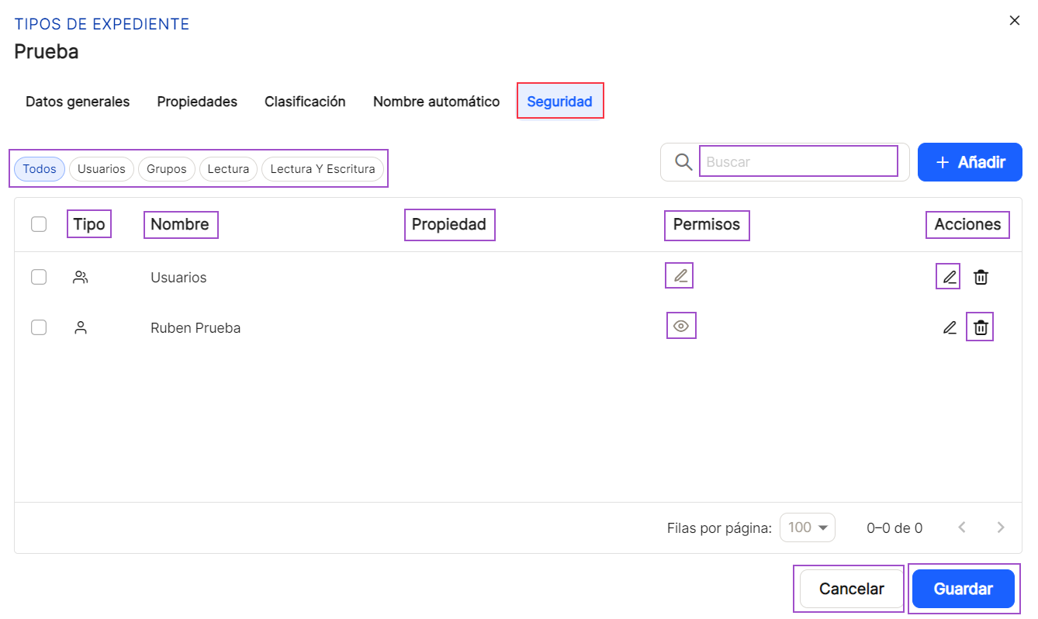This screenshot has width=1038, height=619.
Task: Click the Añadir button
Action: tap(970, 162)
